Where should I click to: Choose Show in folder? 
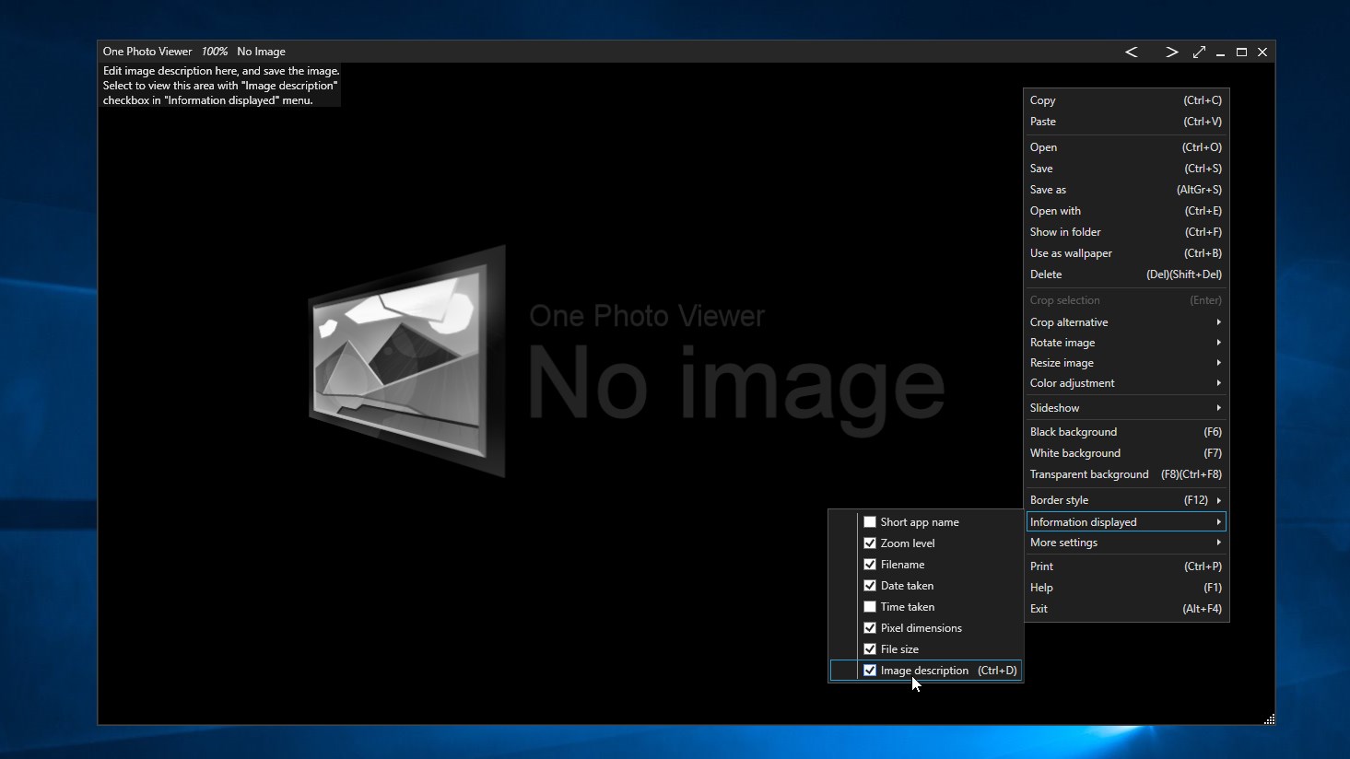point(1126,232)
